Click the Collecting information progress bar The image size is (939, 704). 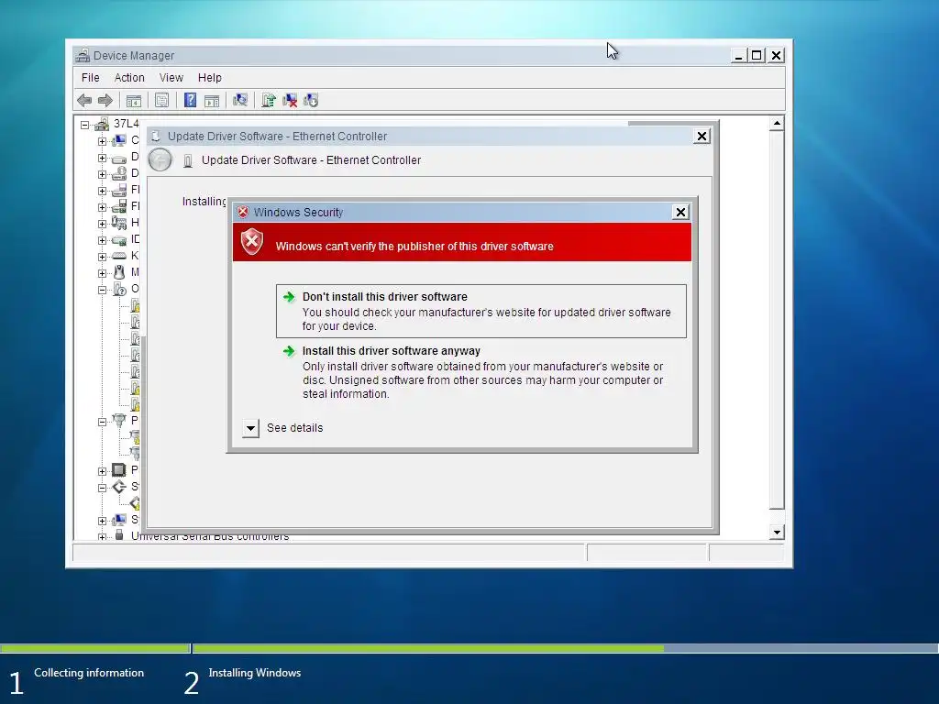click(95, 648)
